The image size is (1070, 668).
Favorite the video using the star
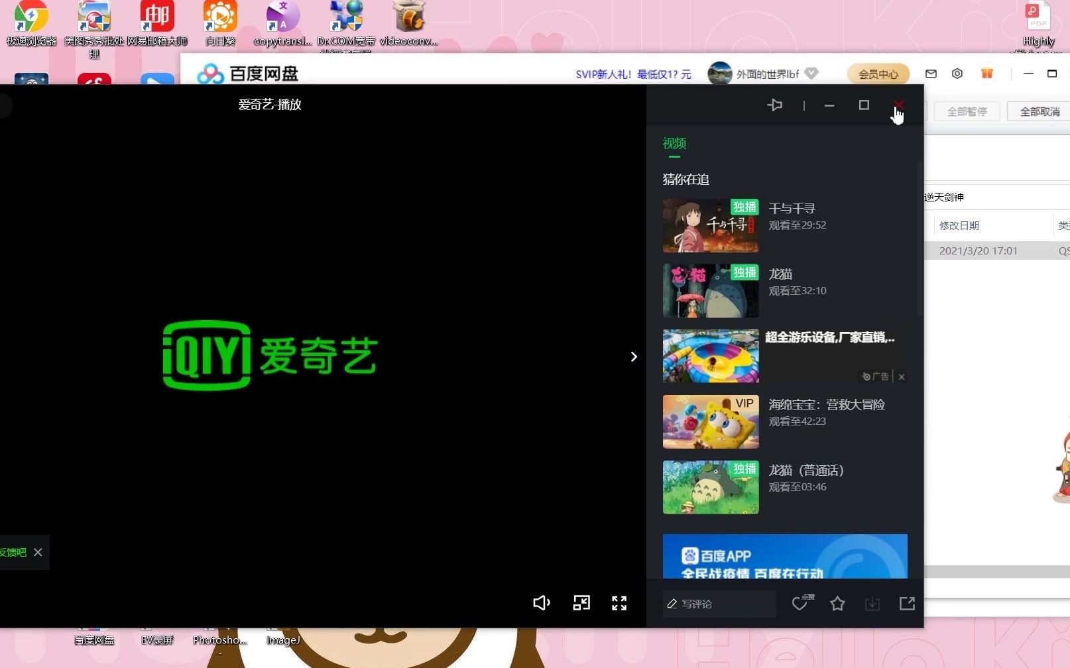point(837,604)
